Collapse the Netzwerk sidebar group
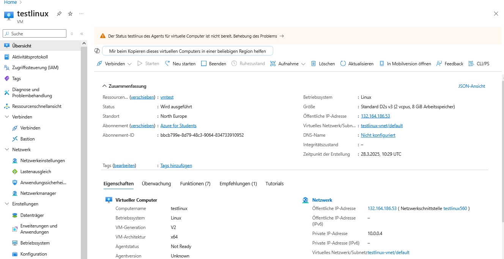This screenshot has height=259, width=504. (7, 150)
